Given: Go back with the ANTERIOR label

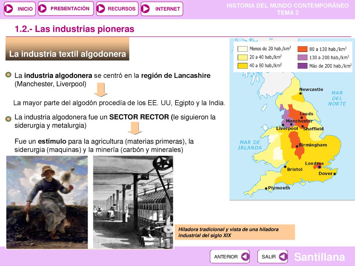Looking at the screenshot, I should (x=226, y=257).
